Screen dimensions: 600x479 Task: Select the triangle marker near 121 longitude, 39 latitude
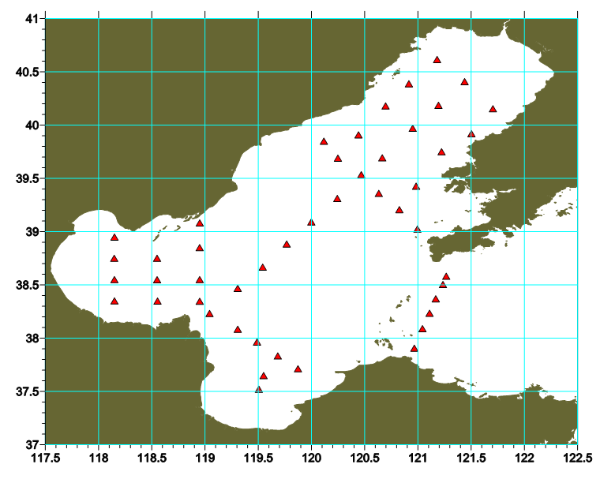pyautogui.click(x=418, y=230)
